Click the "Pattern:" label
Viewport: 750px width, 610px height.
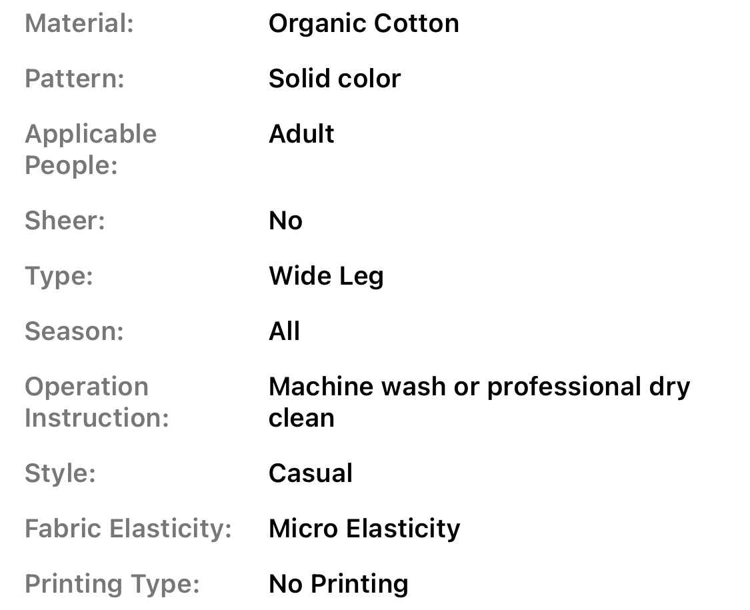75,79
